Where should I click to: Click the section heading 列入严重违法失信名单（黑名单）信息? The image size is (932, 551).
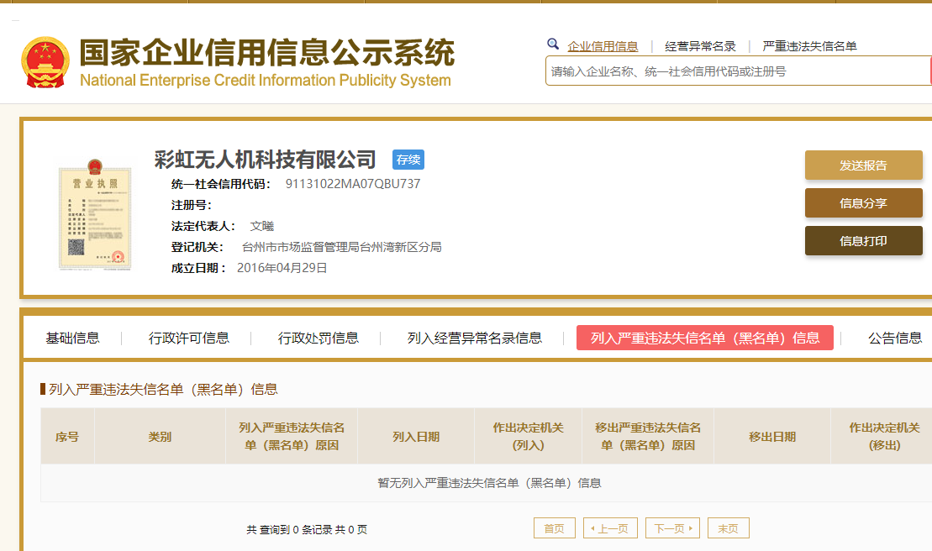point(163,389)
